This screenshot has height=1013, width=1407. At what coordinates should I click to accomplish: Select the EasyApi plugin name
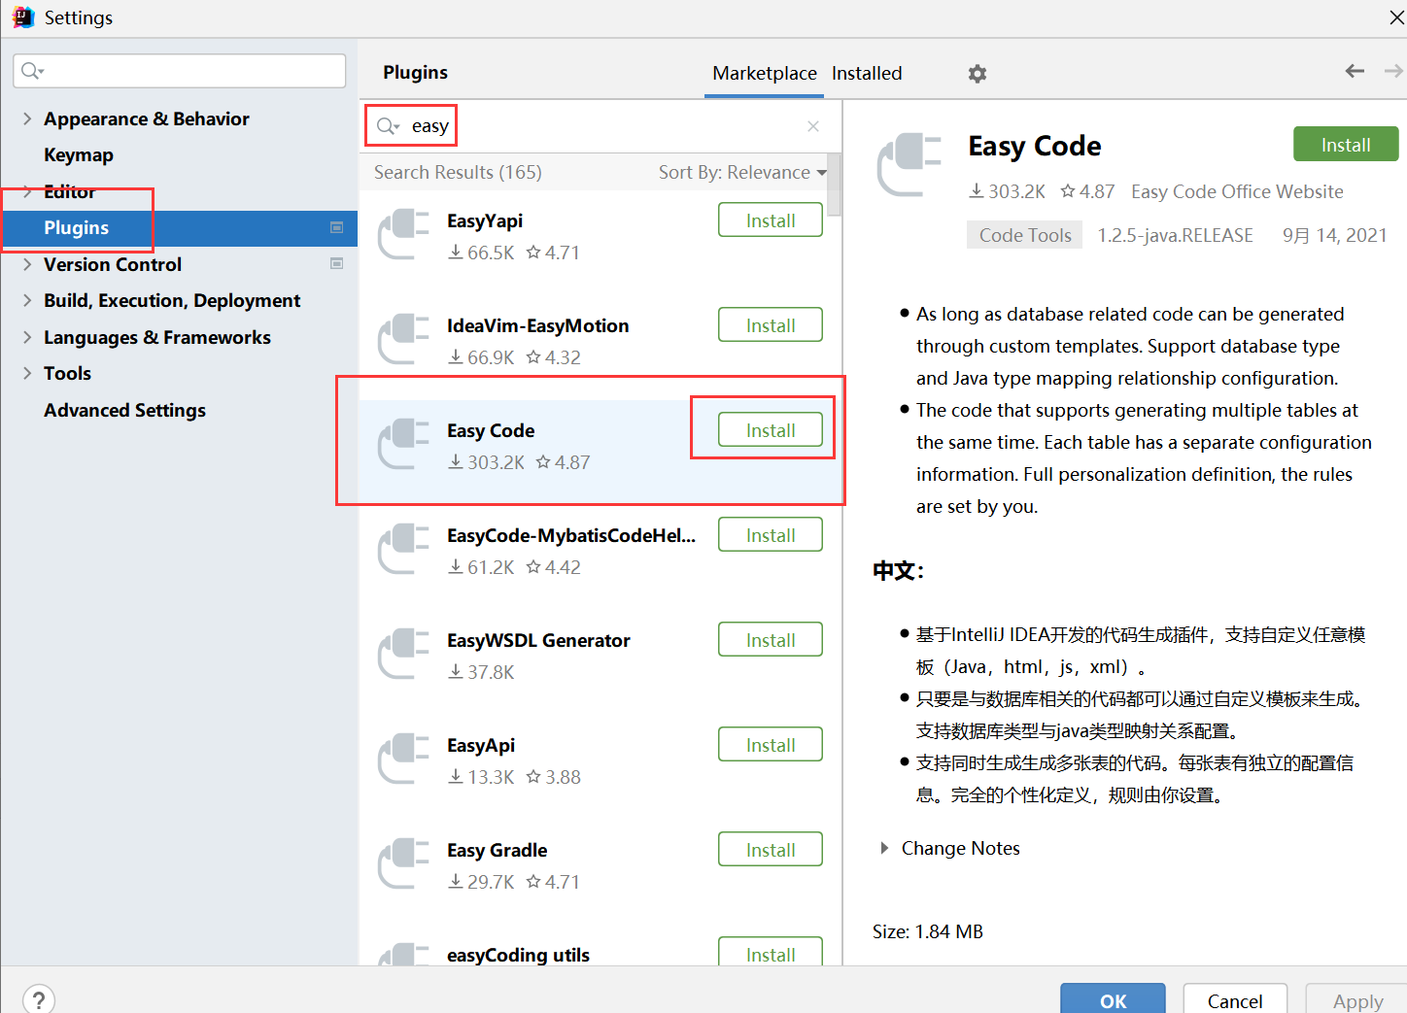(x=481, y=745)
